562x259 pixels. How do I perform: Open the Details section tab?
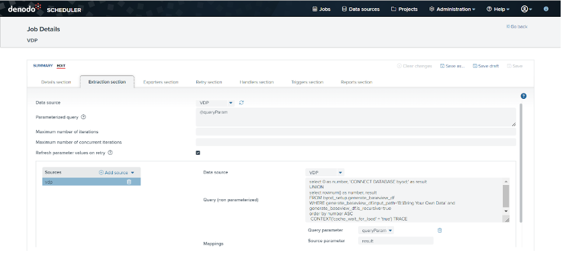56,82
